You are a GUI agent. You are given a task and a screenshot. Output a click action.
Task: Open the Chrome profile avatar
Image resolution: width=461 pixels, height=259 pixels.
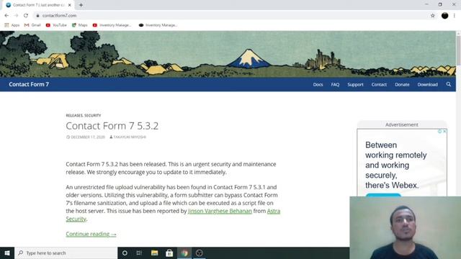(445, 16)
